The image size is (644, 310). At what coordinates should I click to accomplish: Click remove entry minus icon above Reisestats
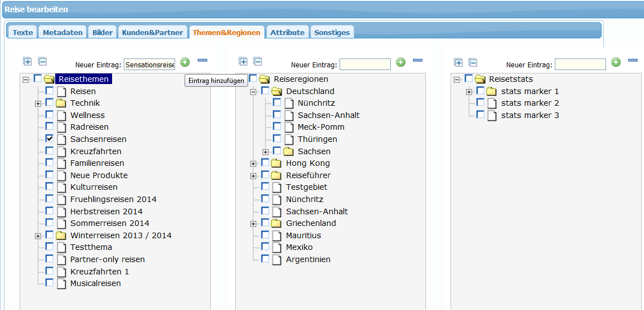[x=633, y=60]
